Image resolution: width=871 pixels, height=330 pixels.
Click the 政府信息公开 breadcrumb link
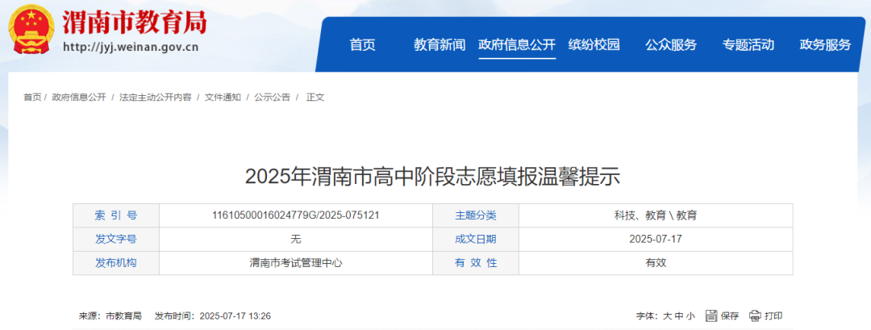click(79, 97)
